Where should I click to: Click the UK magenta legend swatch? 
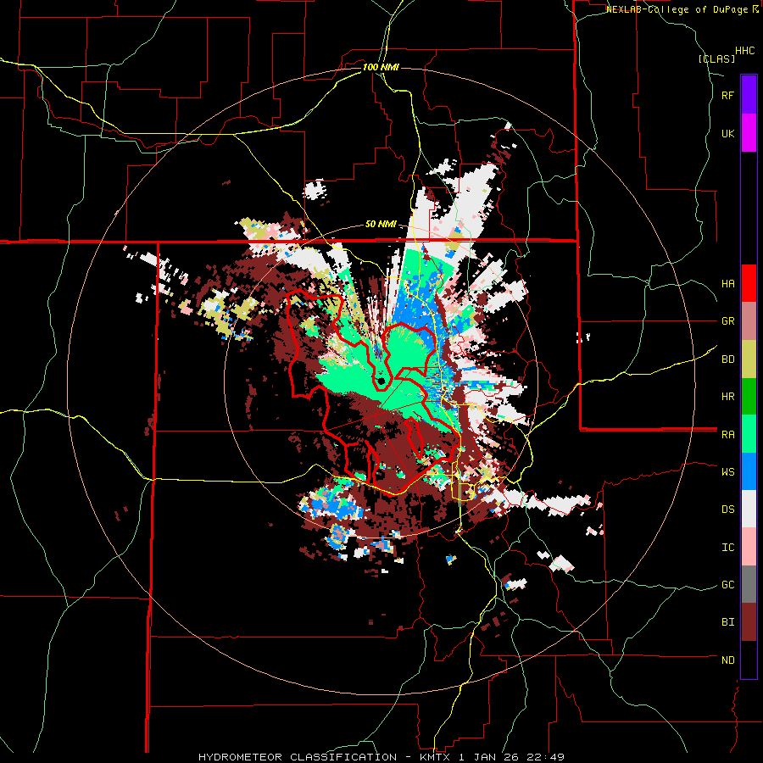point(749,133)
